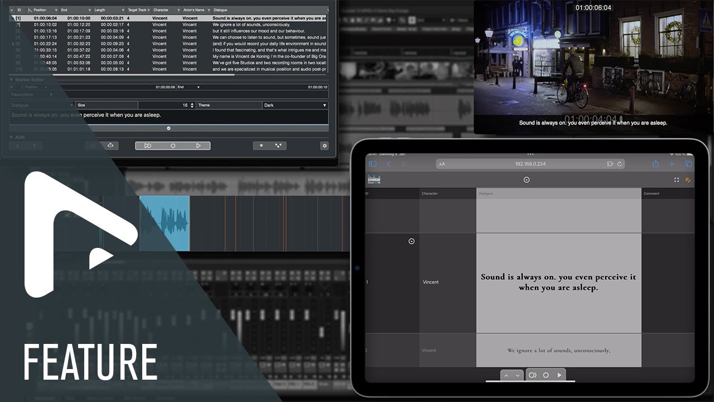Tap the rehearse button on iPad transport
Image resolution: width=714 pixels, height=402 pixels.
[533, 375]
